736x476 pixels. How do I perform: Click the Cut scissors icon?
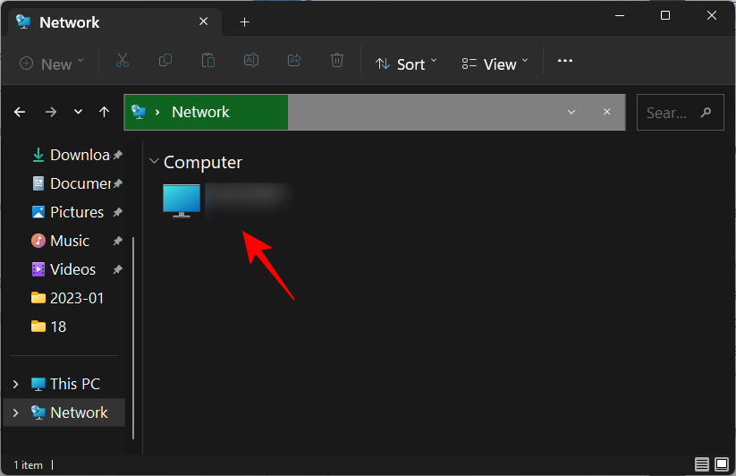pos(123,62)
